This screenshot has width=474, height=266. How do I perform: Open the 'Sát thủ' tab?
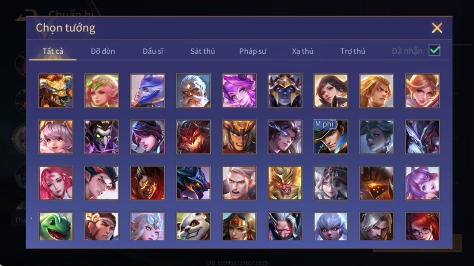point(202,51)
